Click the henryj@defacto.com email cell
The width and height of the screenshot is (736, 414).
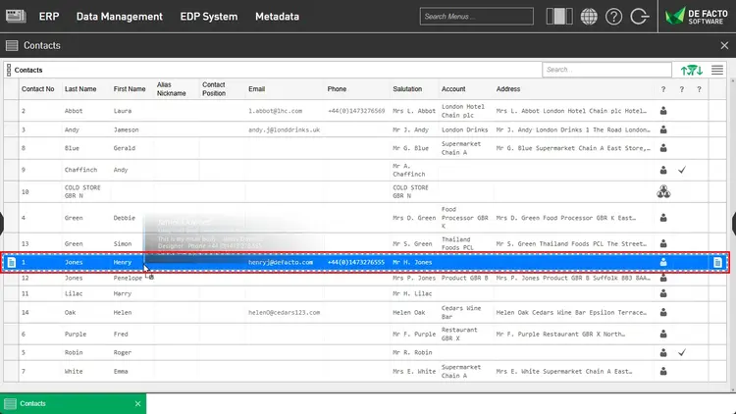click(281, 262)
